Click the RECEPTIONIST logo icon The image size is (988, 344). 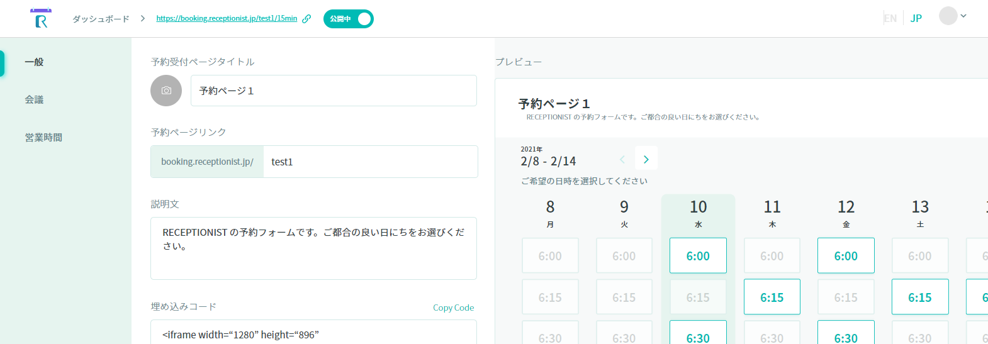point(41,19)
